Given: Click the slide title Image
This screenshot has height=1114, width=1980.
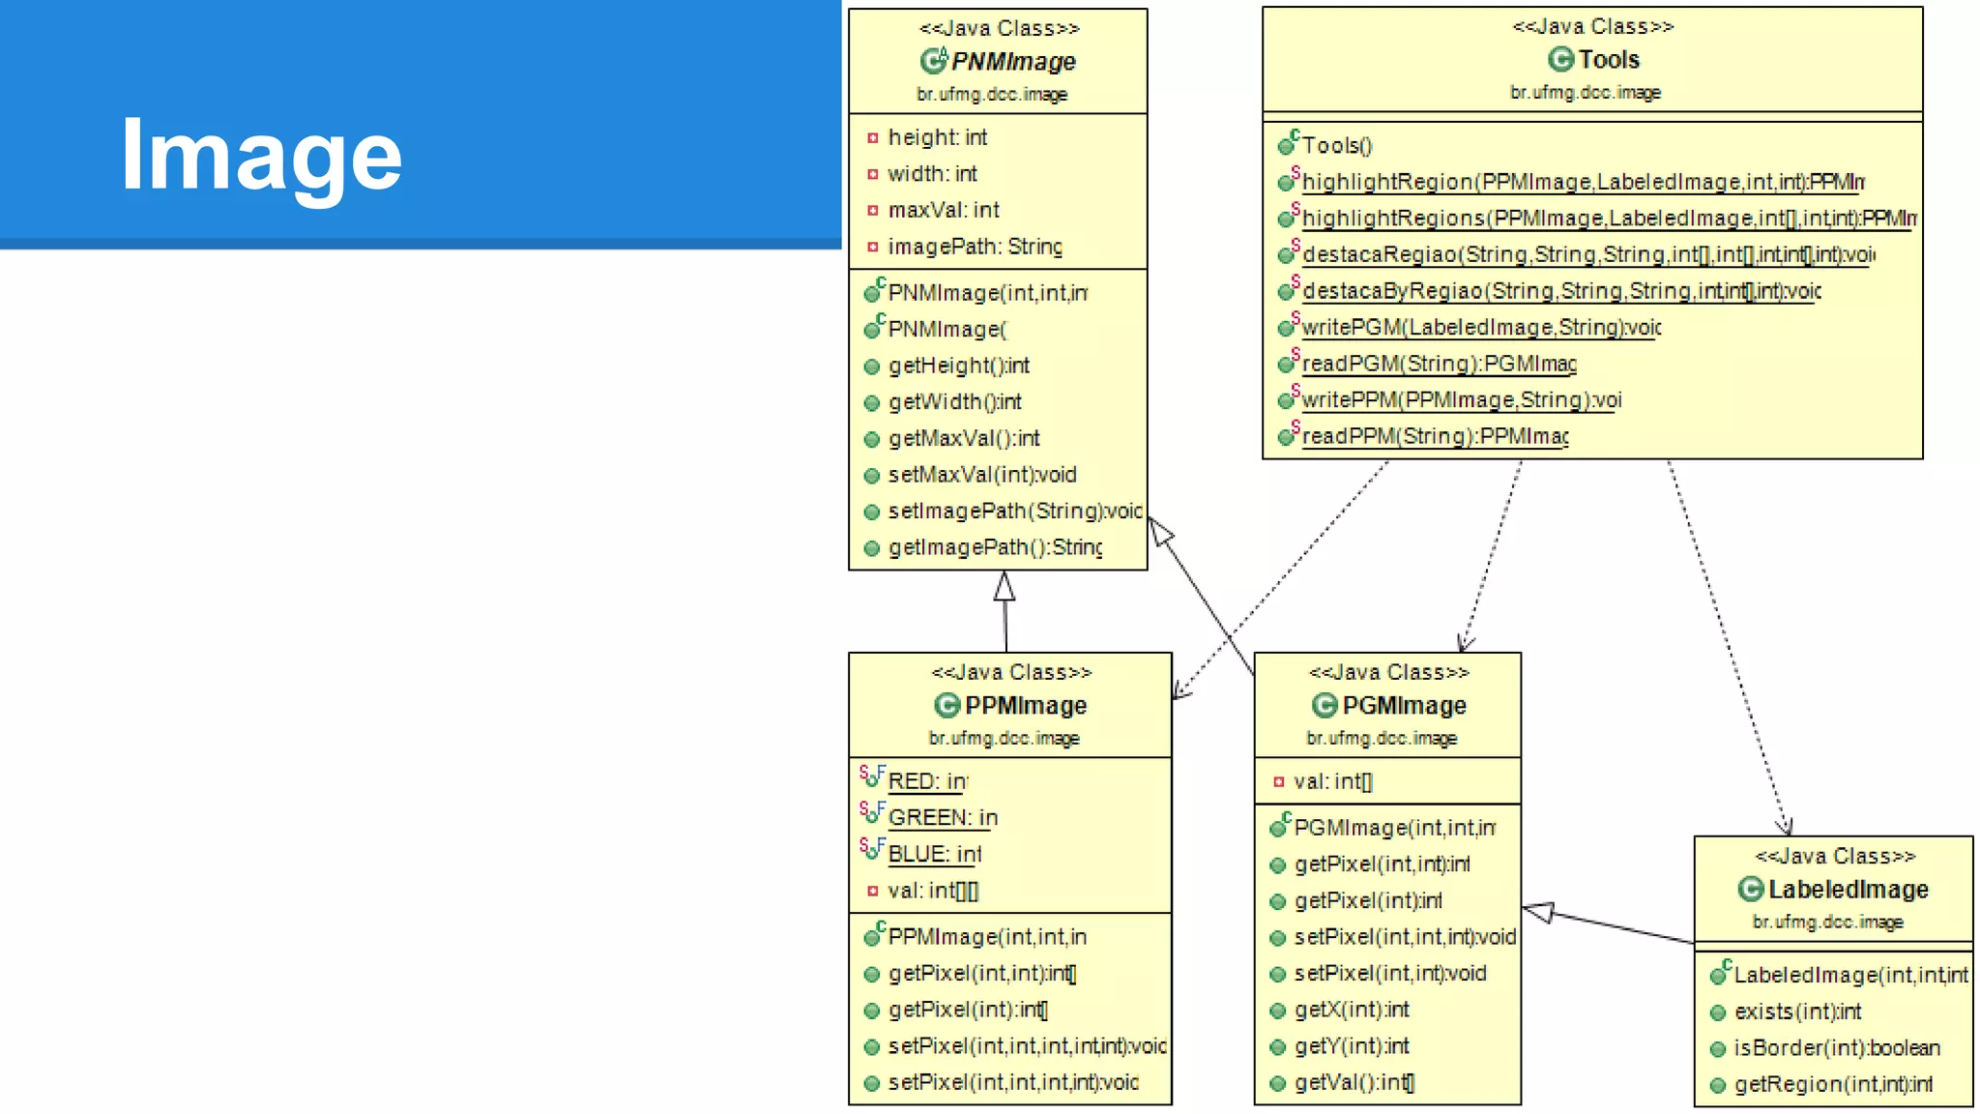Looking at the screenshot, I should (261, 155).
